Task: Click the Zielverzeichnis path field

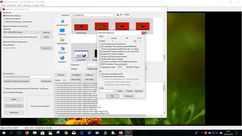Action: coord(28,77)
